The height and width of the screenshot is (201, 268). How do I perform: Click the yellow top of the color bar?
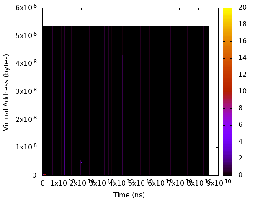click(227, 10)
